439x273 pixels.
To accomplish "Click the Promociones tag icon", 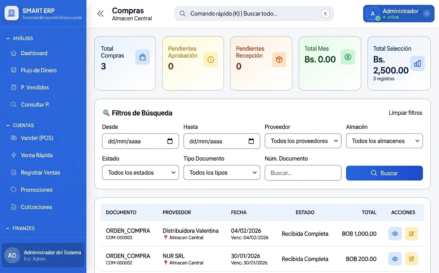I will coord(14,190).
